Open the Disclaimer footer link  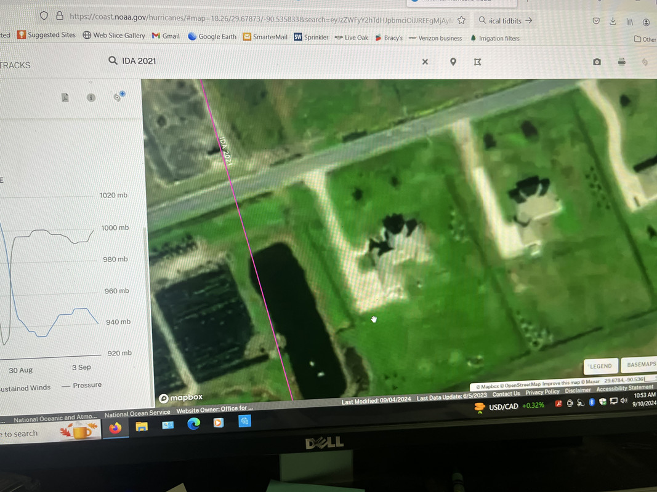click(x=578, y=391)
